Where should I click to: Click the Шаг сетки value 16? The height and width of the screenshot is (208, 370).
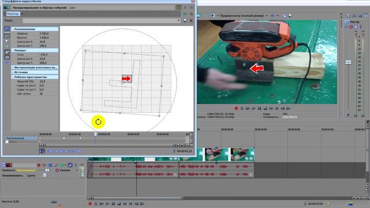tap(41, 94)
